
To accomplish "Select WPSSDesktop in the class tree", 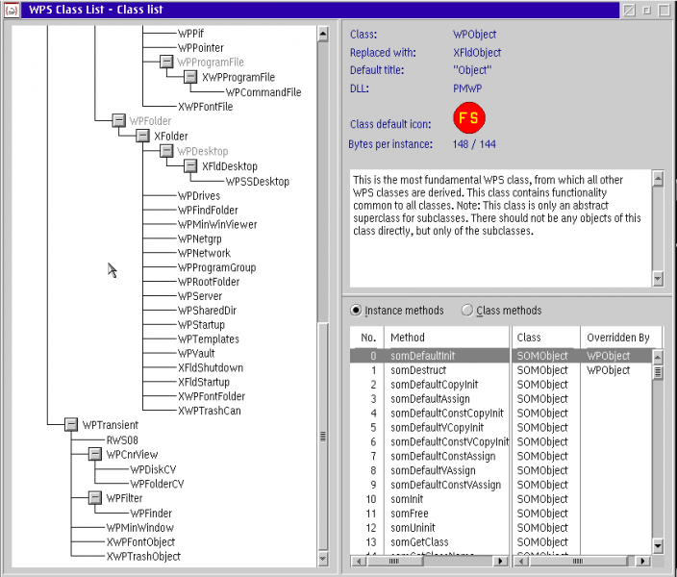I will [258, 182].
